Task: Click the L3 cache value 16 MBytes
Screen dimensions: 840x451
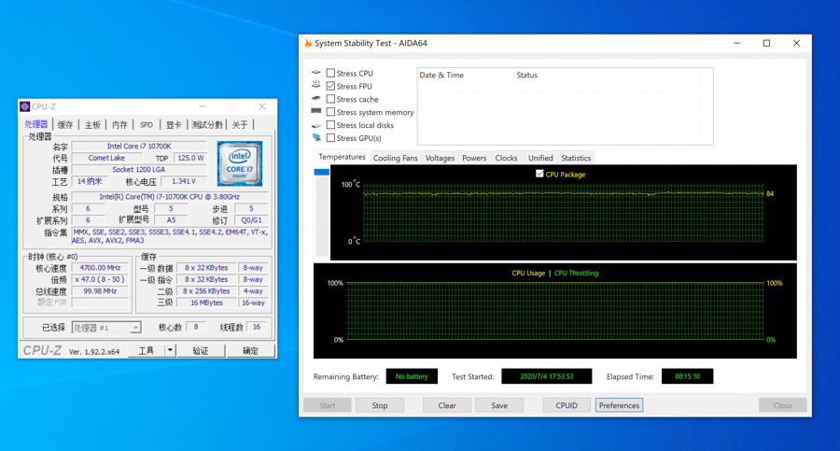Action: click(206, 303)
